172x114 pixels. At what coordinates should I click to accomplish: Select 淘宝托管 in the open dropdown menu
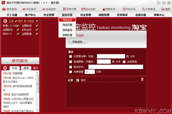(67, 25)
